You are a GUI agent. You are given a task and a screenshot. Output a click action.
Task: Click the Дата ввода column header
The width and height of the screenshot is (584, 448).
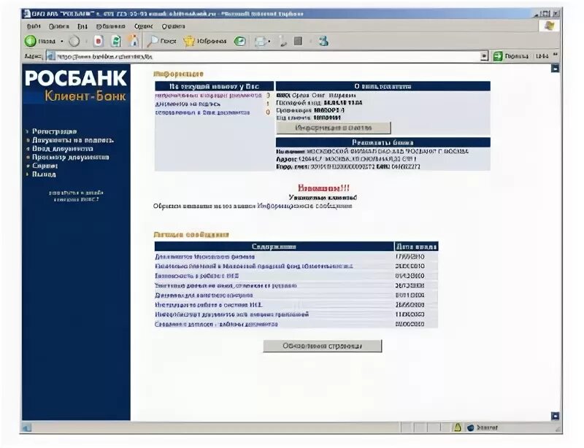(416, 247)
